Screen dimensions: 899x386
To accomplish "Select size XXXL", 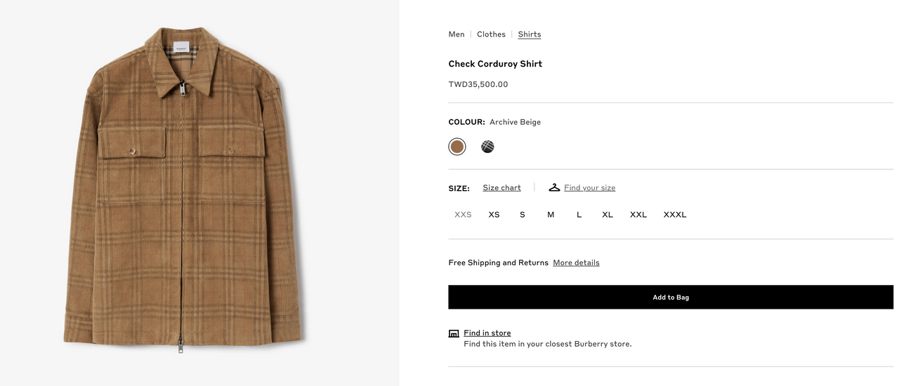I will 675,215.
